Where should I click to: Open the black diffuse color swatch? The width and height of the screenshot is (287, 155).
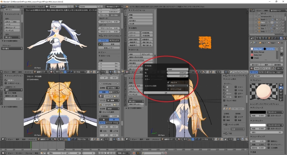click(x=258, y=112)
